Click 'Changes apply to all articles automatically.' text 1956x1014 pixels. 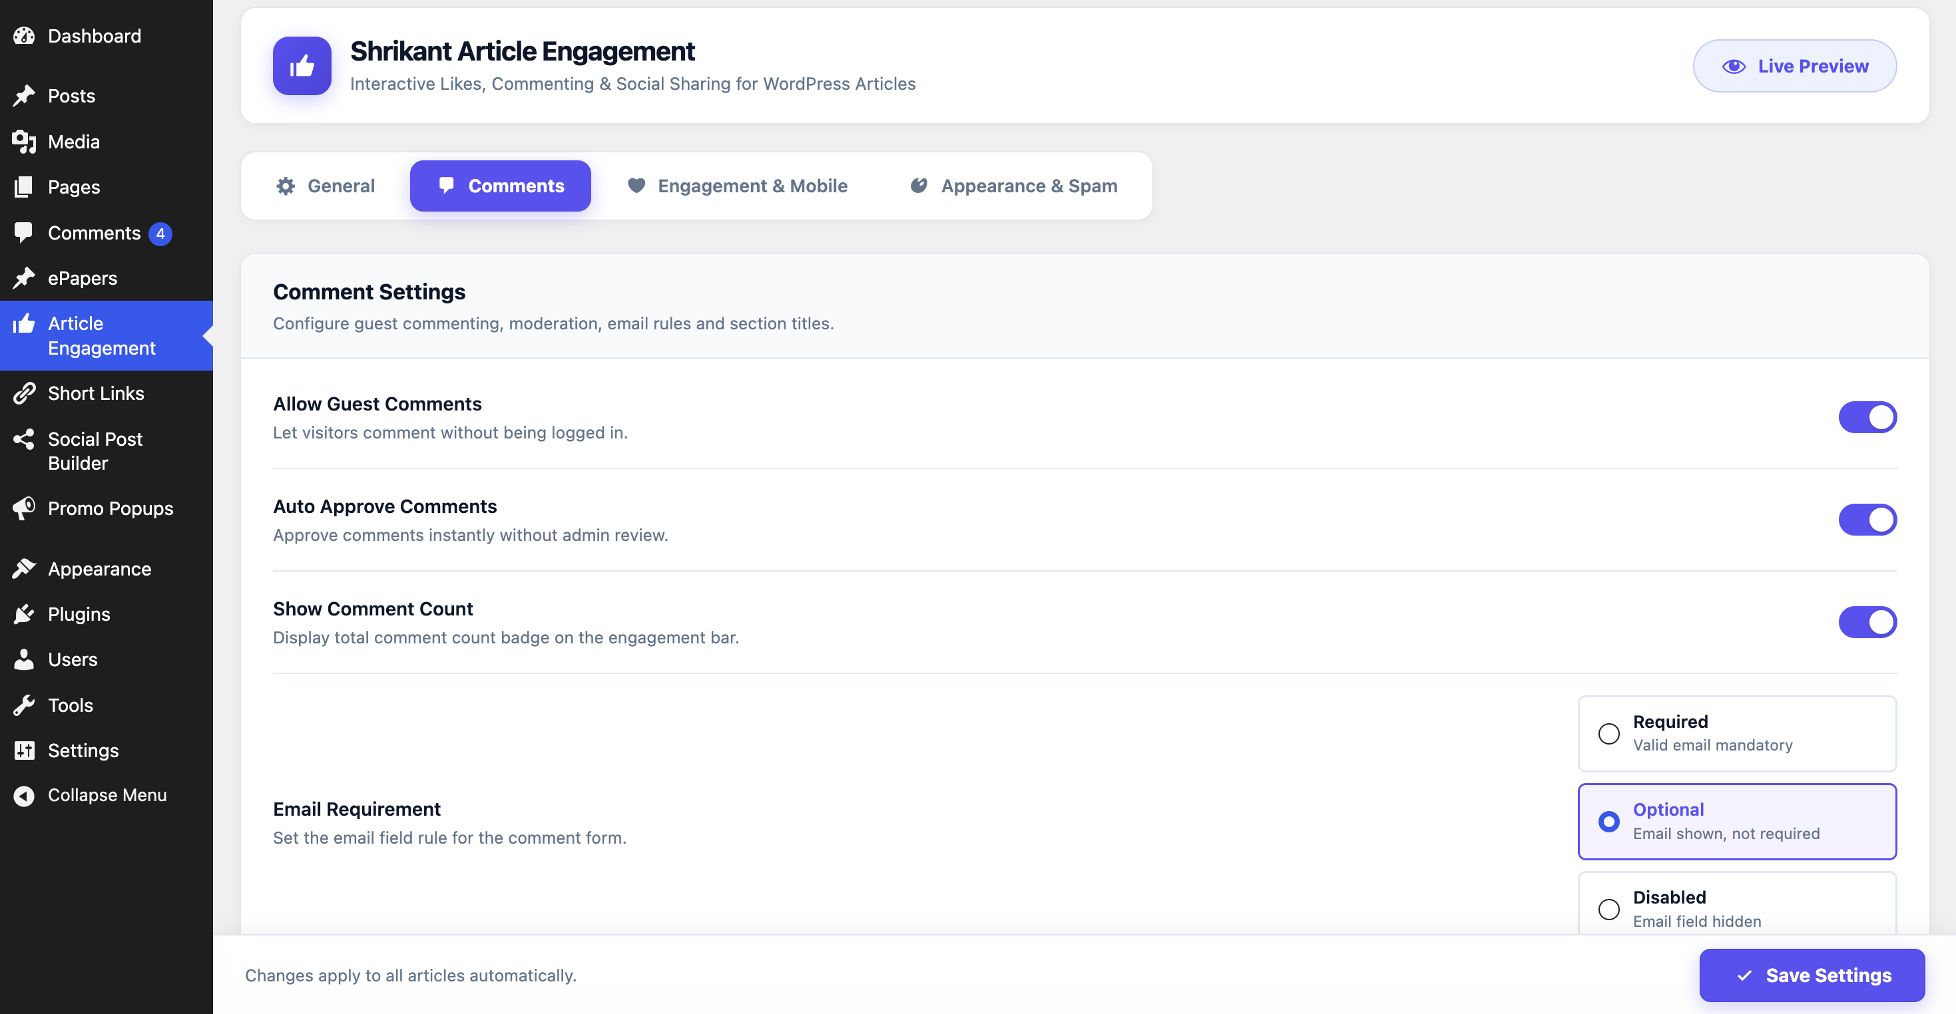pyautogui.click(x=411, y=975)
